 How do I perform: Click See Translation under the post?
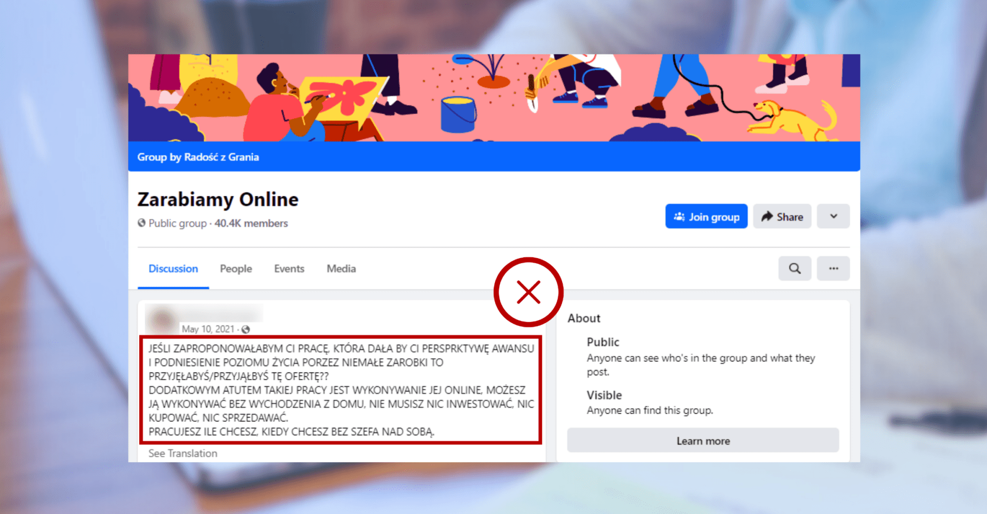coord(183,453)
